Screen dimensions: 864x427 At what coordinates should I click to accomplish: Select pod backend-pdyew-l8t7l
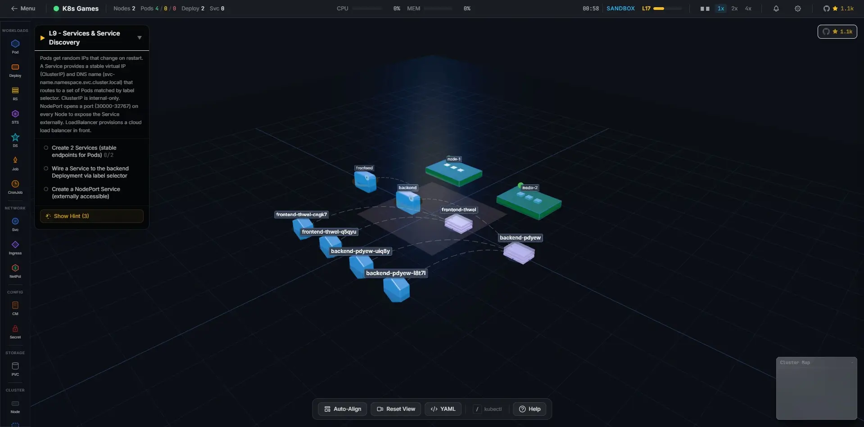(x=397, y=290)
